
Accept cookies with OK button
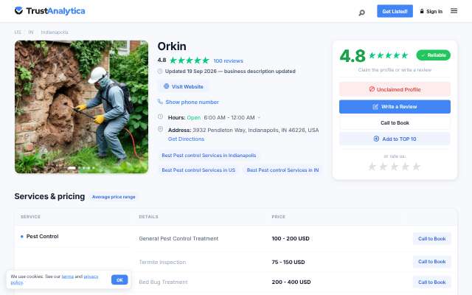point(119,280)
